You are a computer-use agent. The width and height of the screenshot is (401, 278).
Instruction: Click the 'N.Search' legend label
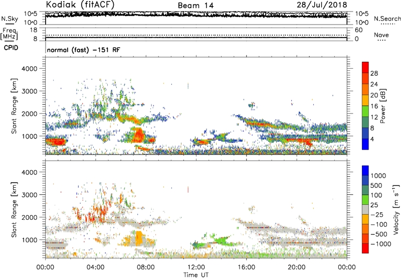click(387, 19)
